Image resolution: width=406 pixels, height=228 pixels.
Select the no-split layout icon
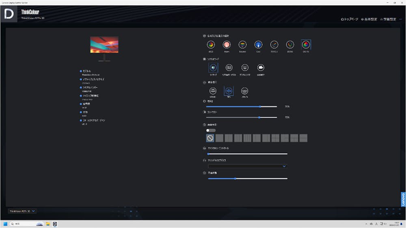[x=210, y=138]
